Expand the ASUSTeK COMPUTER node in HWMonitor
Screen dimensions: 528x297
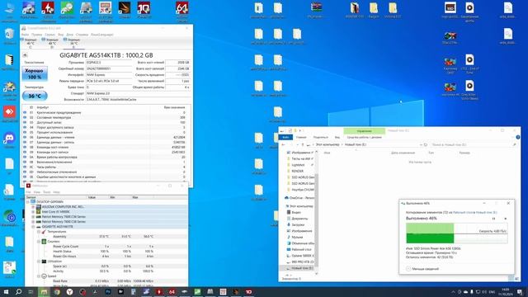33,207
